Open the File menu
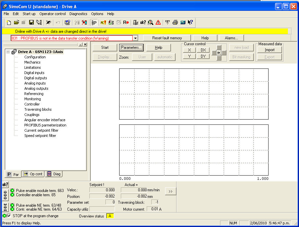This screenshot has width=299, height=227. pos(6,14)
